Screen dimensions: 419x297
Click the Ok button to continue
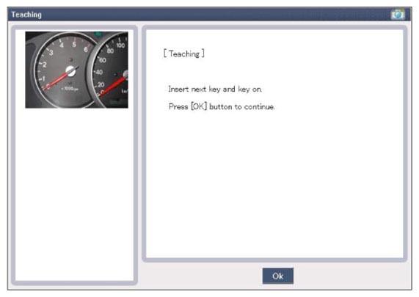[x=277, y=276]
